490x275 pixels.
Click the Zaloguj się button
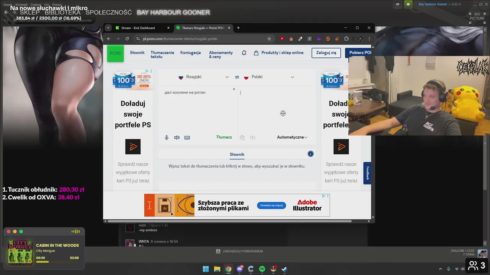coord(326,53)
